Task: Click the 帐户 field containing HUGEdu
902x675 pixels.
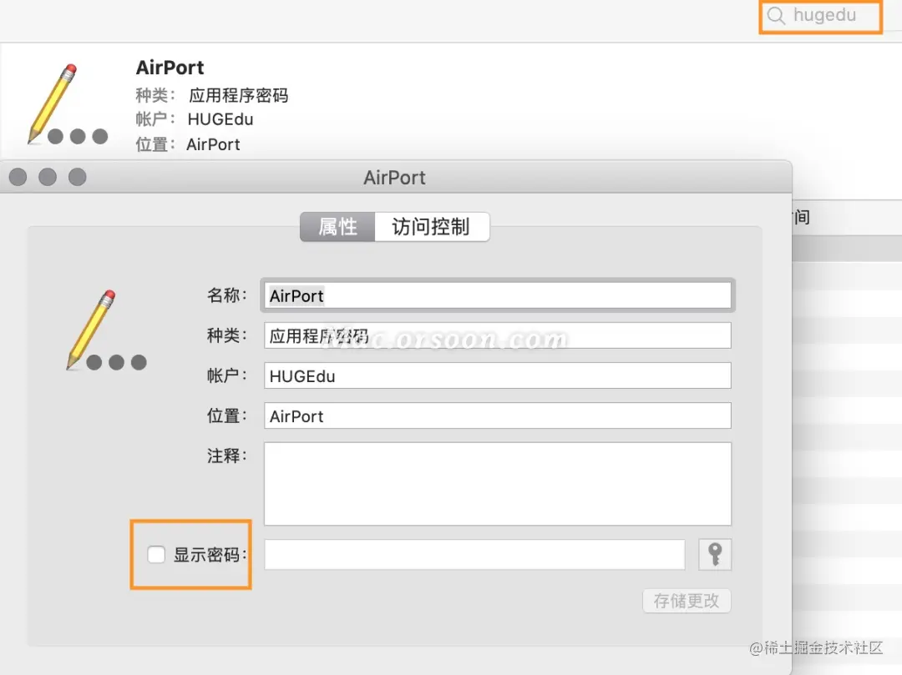Action: [498, 375]
